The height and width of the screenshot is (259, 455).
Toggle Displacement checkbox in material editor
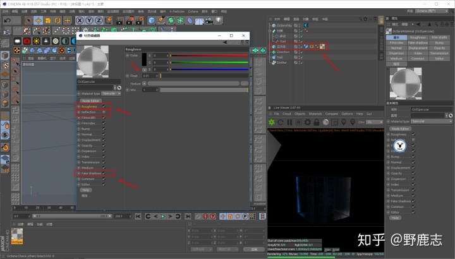point(104,140)
